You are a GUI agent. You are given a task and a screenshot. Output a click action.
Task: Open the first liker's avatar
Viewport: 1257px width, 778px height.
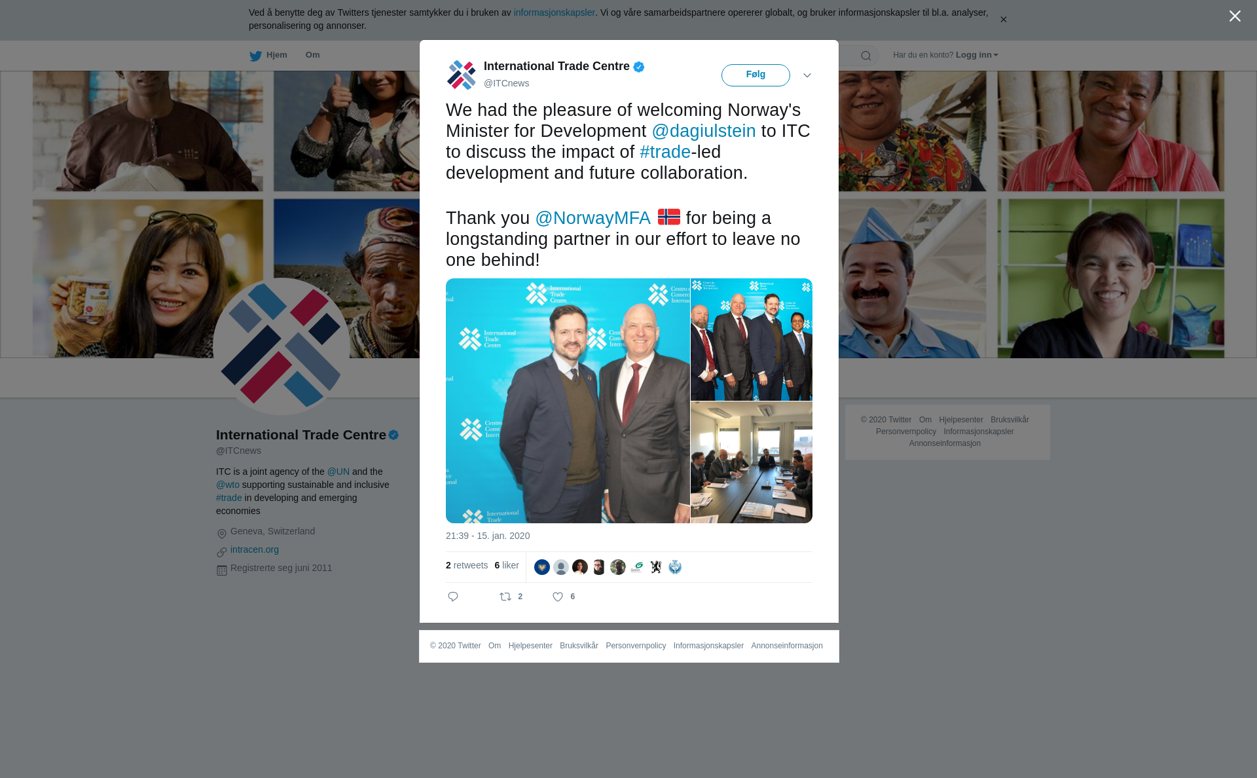[542, 567]
